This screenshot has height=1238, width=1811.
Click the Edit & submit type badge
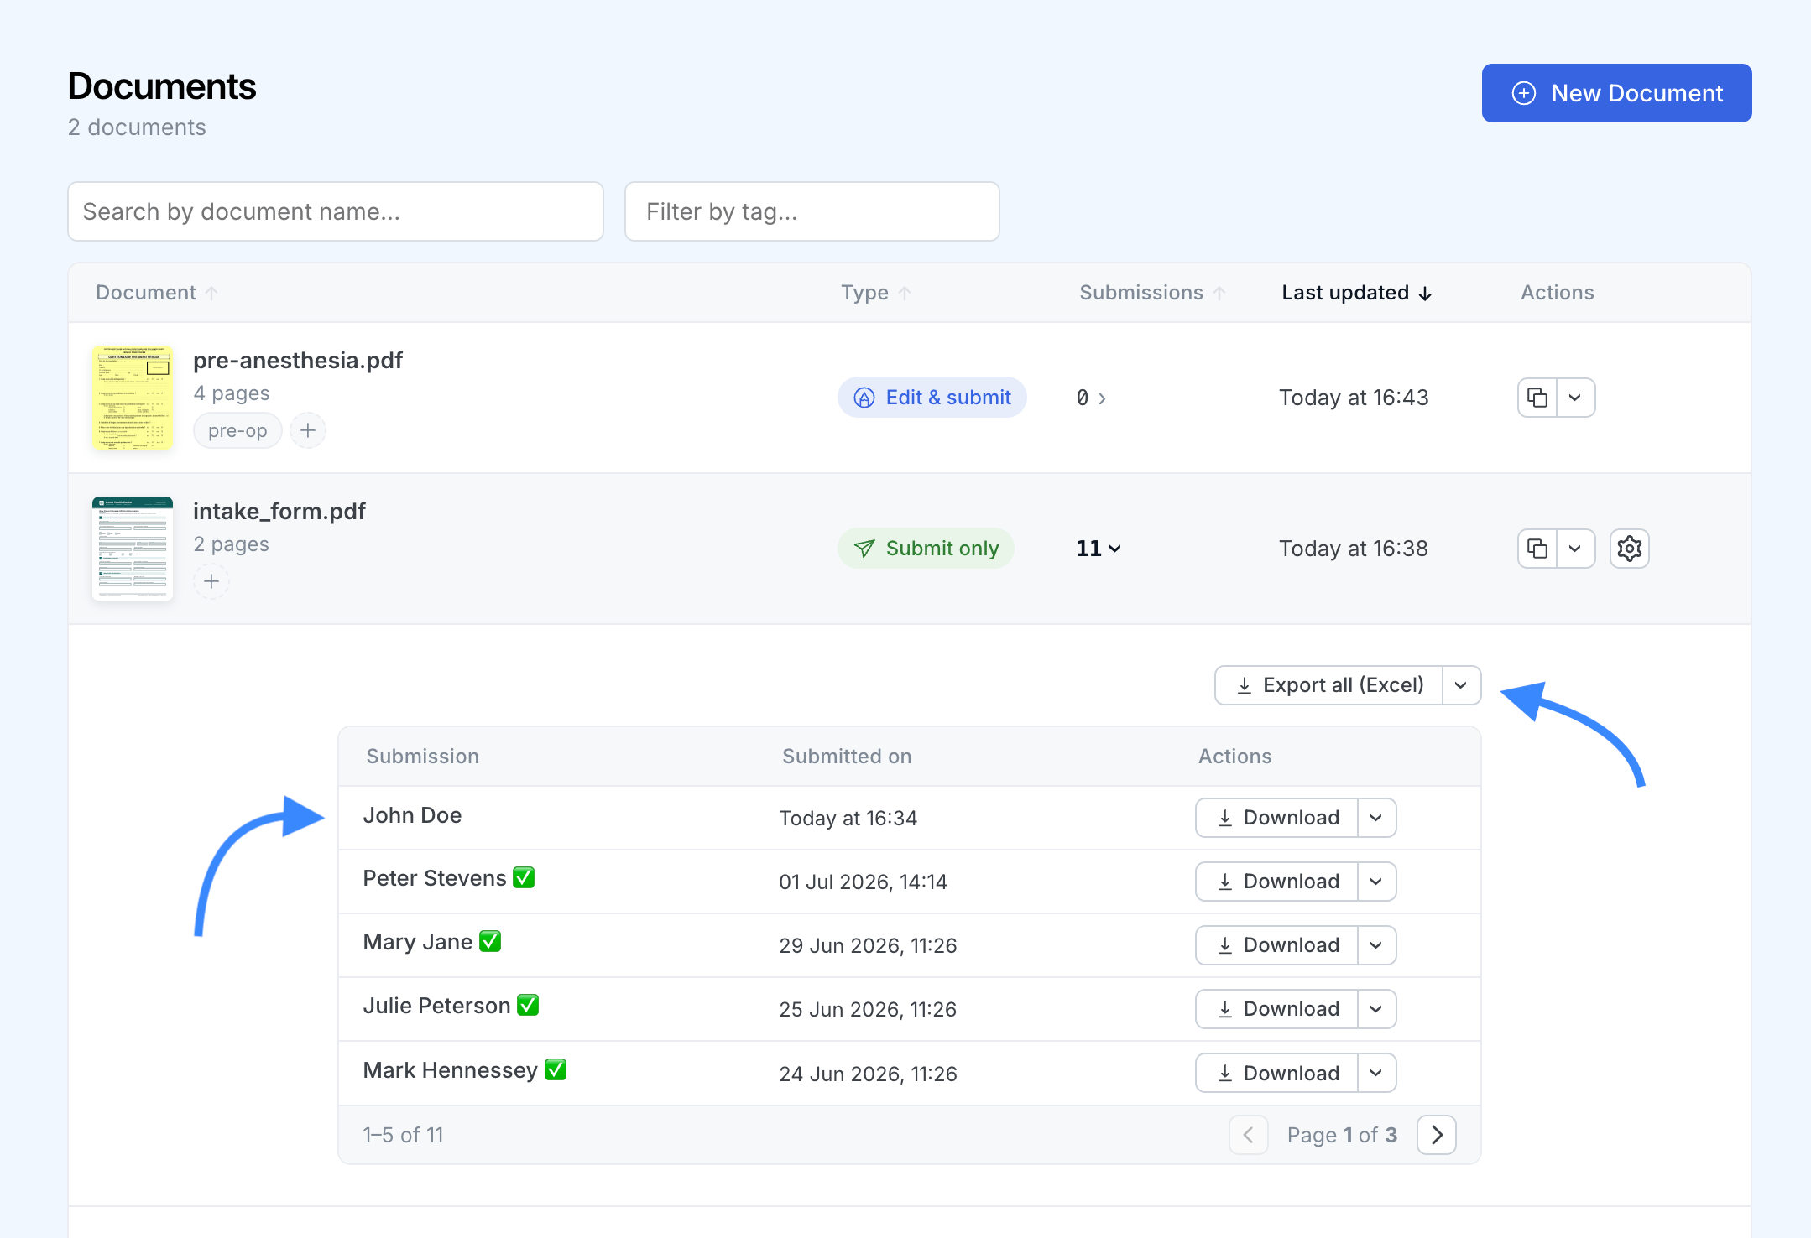point(932,398)
